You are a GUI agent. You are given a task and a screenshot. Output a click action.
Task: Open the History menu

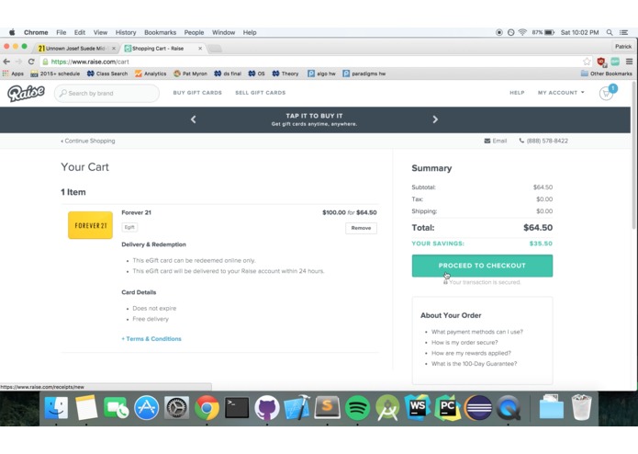(x=126, y=32)
